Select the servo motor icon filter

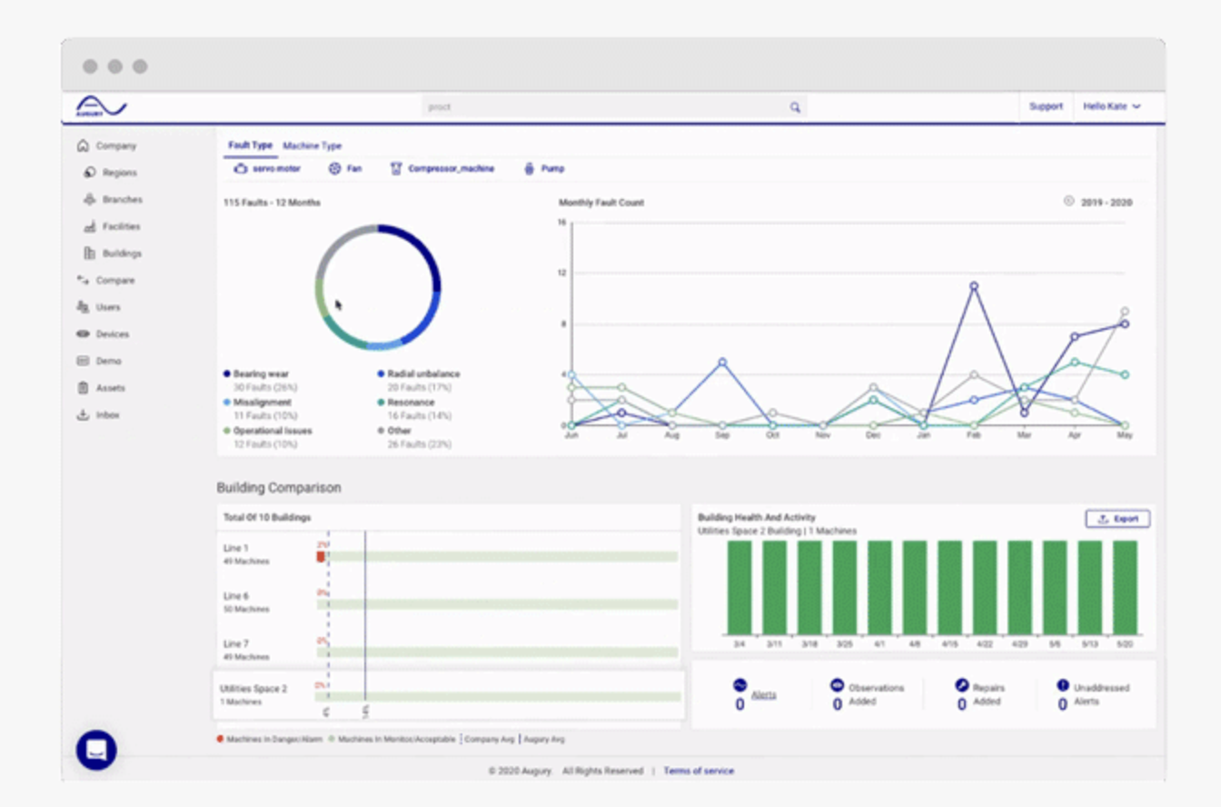pos(240,169)
